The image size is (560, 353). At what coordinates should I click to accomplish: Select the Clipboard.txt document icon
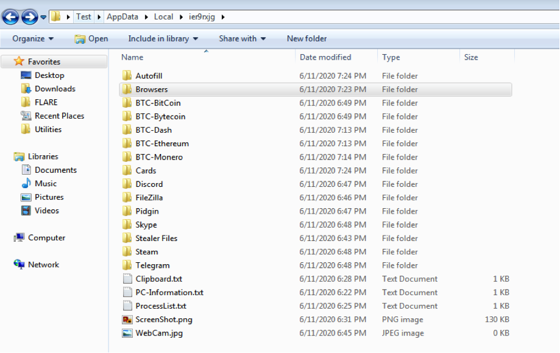tap(127, 279)
